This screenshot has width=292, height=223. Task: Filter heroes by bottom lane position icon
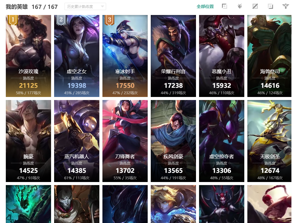pyautogui.click(x=270, y=6)
